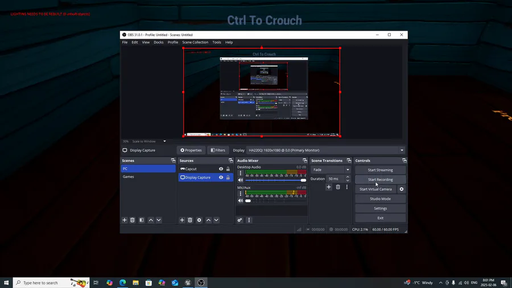The height and width of the screenshot is (288, 512).
Task: Click the Duration 50 ms field
Action: 335,179
